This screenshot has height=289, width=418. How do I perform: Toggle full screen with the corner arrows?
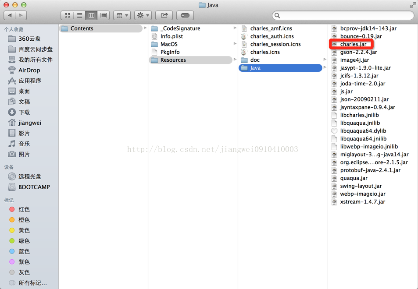click(413, 5)
